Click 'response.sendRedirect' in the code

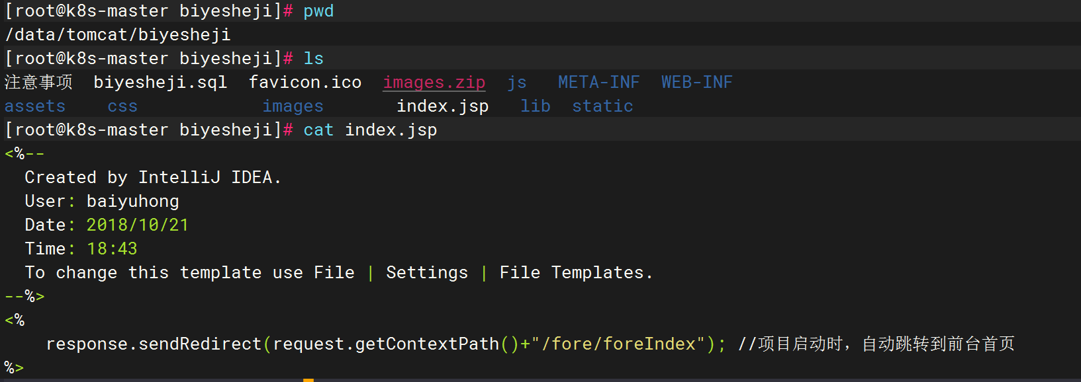(154, 344)
